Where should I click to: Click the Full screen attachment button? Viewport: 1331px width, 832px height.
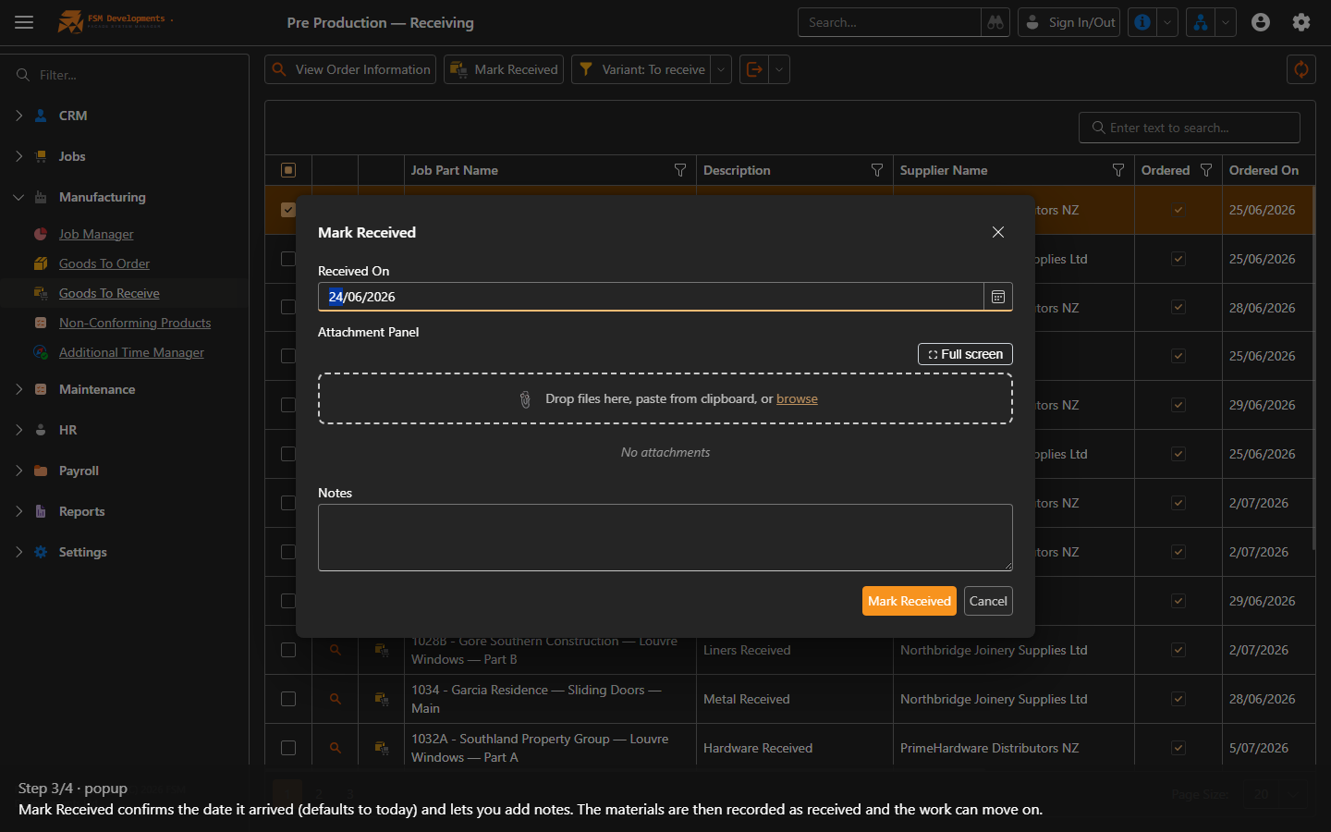965,354
